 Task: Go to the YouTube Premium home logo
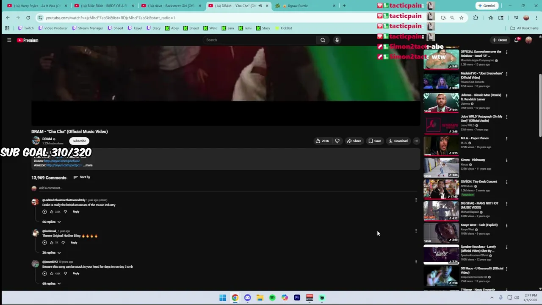28,40
